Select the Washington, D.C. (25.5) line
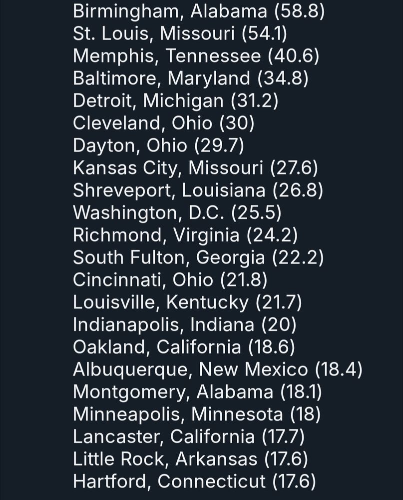403x500 pixels. pos(177,212)
